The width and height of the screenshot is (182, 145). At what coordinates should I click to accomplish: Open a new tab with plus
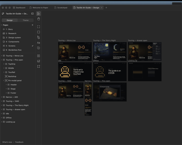106,8
